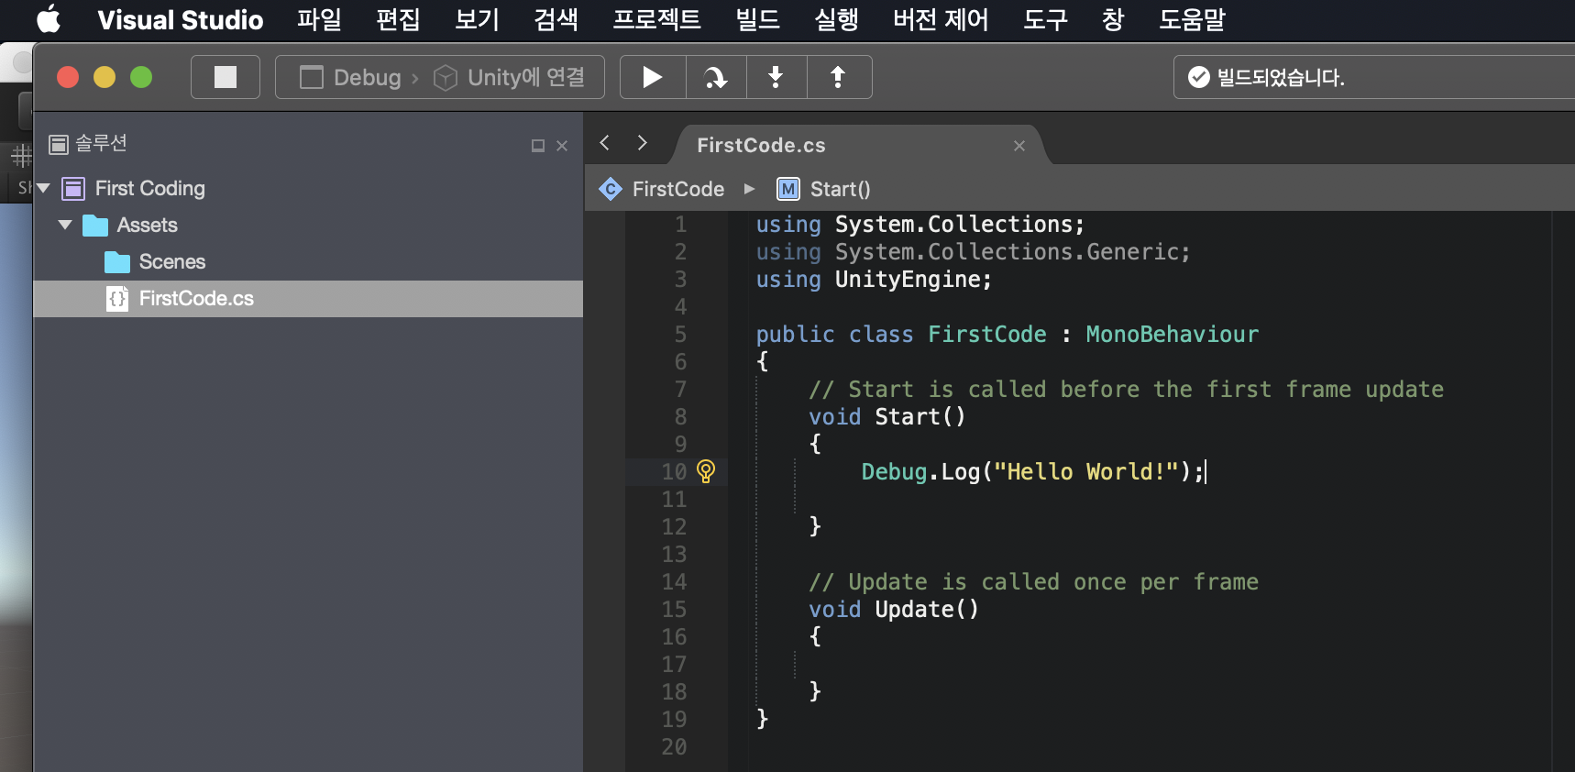Click line number 10 in the gutter
The width and height of the screenshot is (1575, 772).
tap(674, 471)
